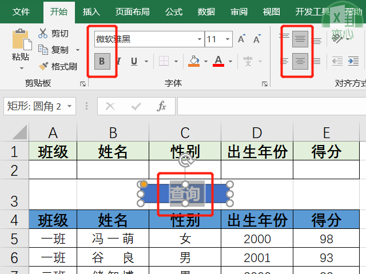Click the rotation handle of the shape
Image resolution: width=366 pixels, height=274 pixels.
[x=185, y=160]
